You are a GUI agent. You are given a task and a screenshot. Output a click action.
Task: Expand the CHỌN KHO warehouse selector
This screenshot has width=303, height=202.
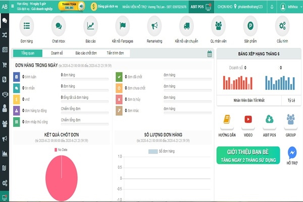[240, 7]
